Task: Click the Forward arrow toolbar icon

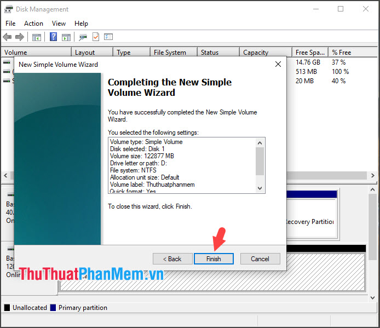Action: point(20,37)
